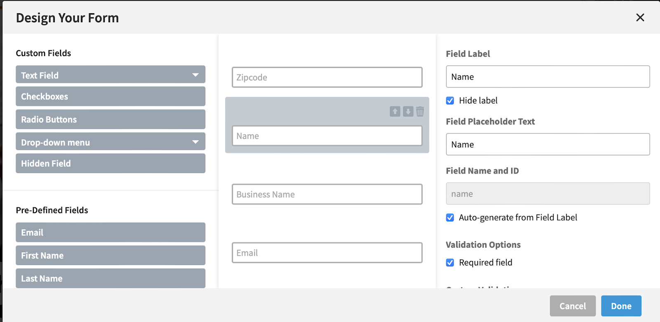Add the pre-defined First Name field

(111, 255)
